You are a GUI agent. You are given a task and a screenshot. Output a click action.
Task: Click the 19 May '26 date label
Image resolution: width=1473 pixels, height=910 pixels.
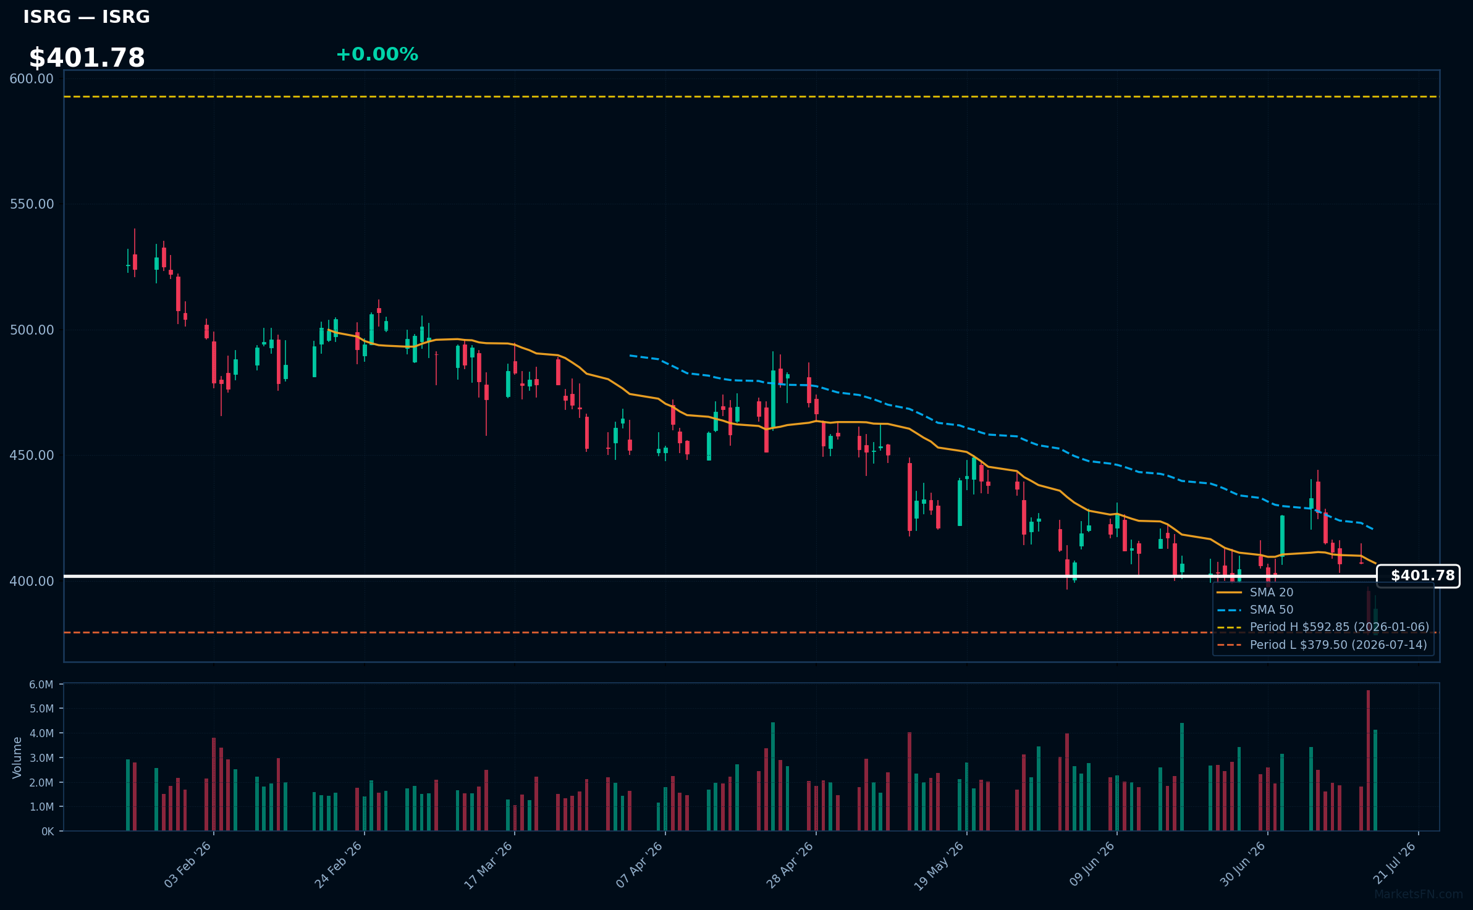pyautogui.click(x=939, y=866)
